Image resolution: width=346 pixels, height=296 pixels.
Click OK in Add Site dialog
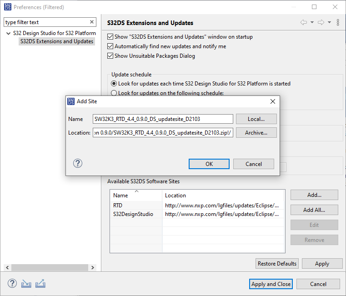209,164
